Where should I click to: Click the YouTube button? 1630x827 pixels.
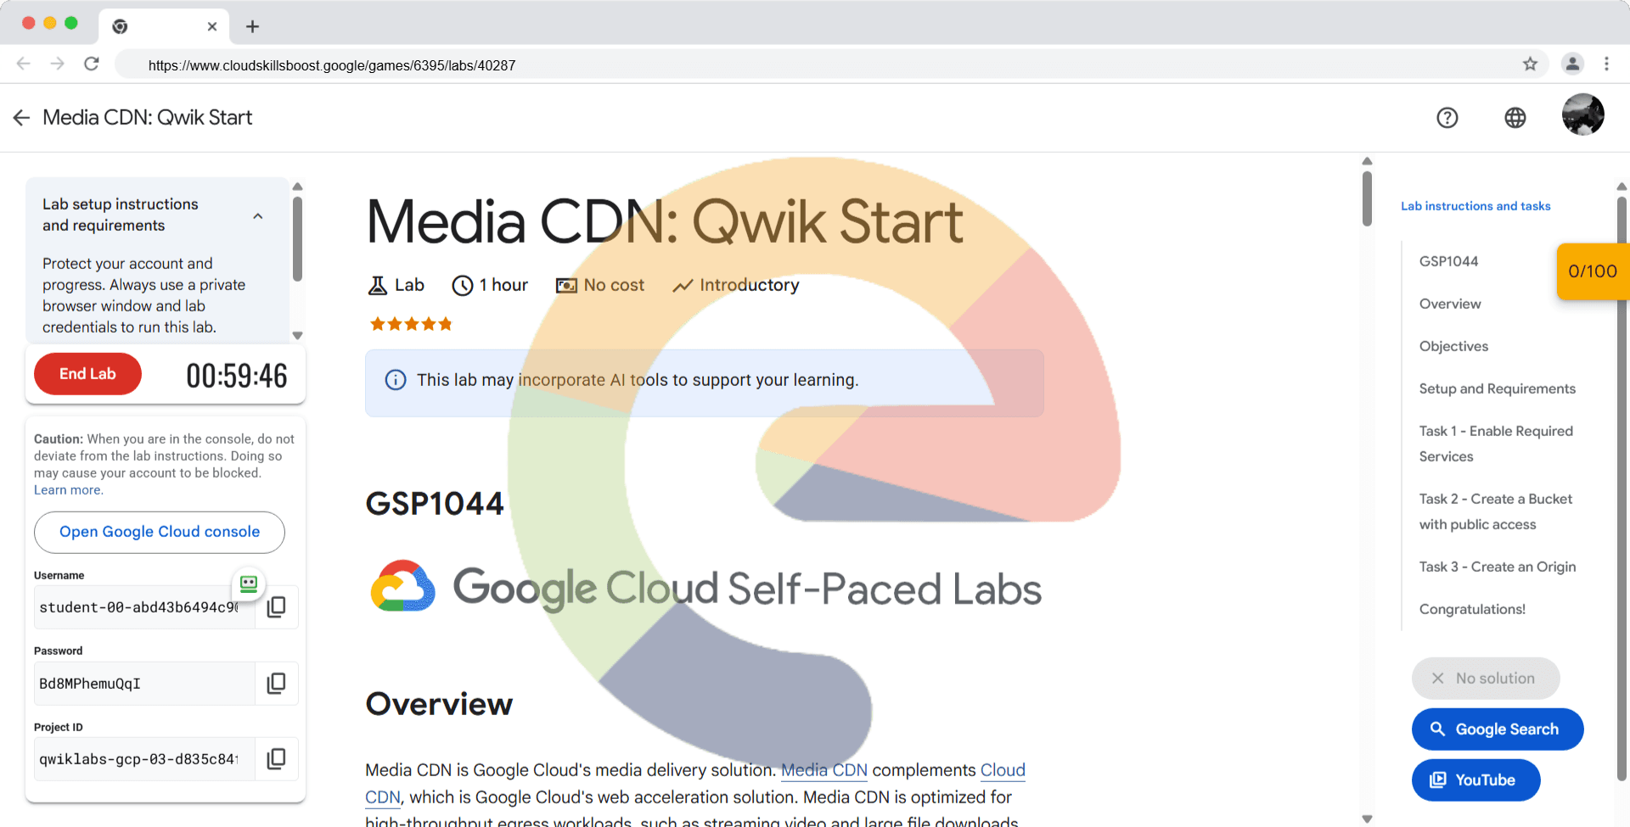coord(1475,780)
